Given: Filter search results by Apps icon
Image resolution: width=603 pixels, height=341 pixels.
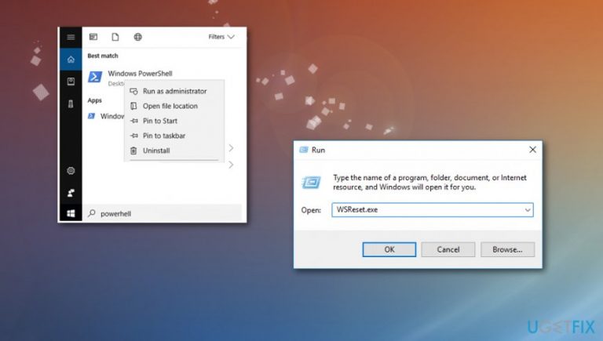Looking at the screenshot, I should [x=93, y=37].
